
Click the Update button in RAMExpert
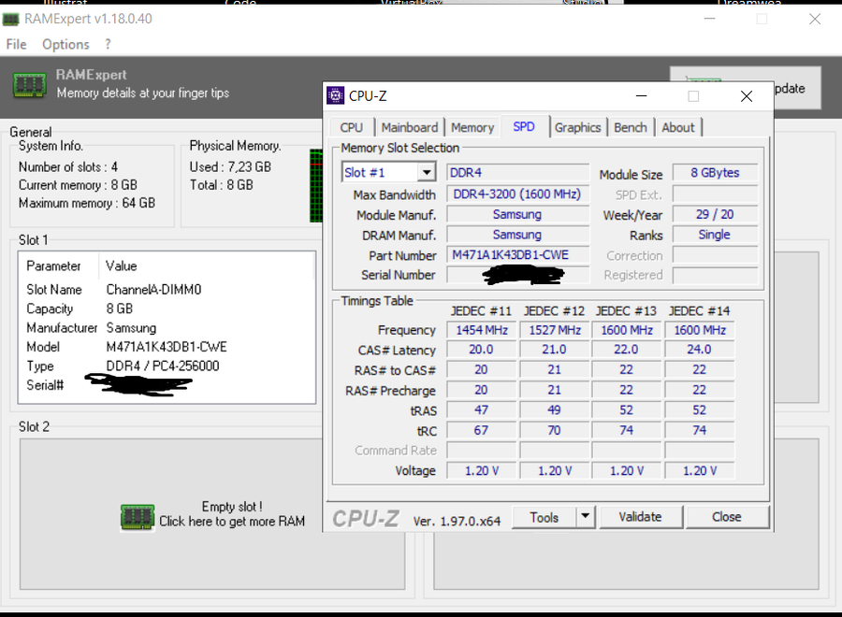tap(797, 88)
